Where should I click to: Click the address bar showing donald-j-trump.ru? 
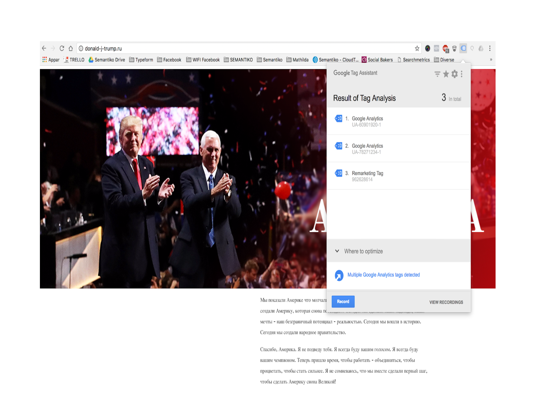(241, 48)
